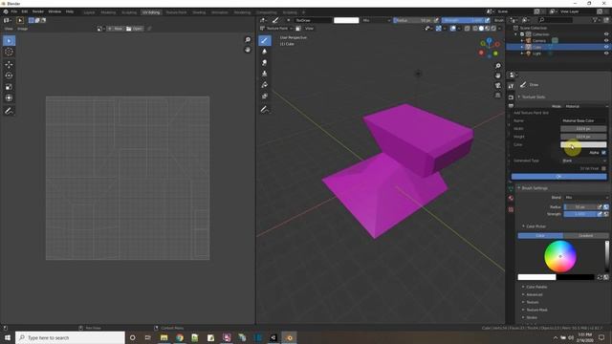Open the Blend mode dropdown in Brush Settings
Screen dimensions: 612x344
pos(586,198)
